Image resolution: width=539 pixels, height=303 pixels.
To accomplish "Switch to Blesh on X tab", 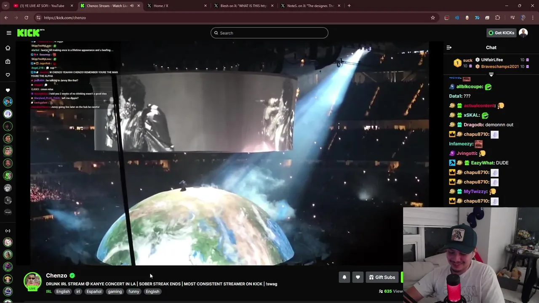I will coord(243,6).
